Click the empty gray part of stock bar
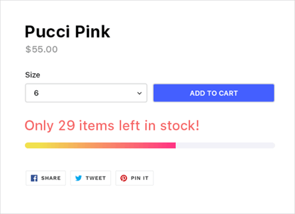This screenshot has height=214, width=295. pos(225,146)
